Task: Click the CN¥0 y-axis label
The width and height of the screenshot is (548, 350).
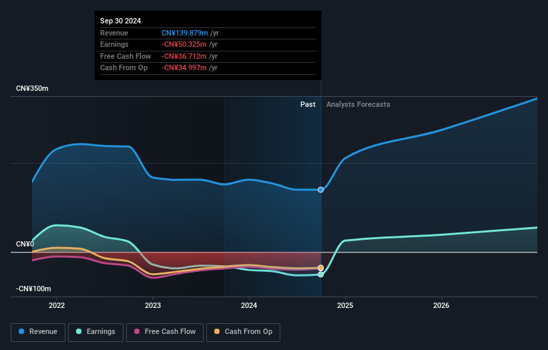Action: [25, 244]
